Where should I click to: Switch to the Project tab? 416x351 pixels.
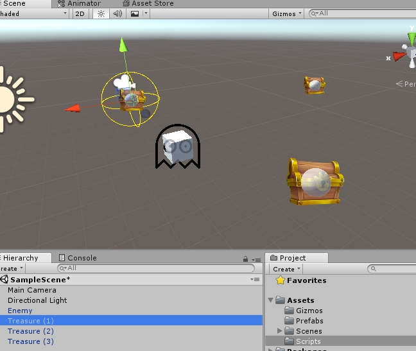(x=297, y=258)
